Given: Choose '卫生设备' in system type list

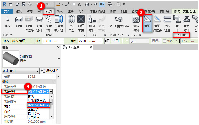Looking at the screenshot, I should [39, 109].
